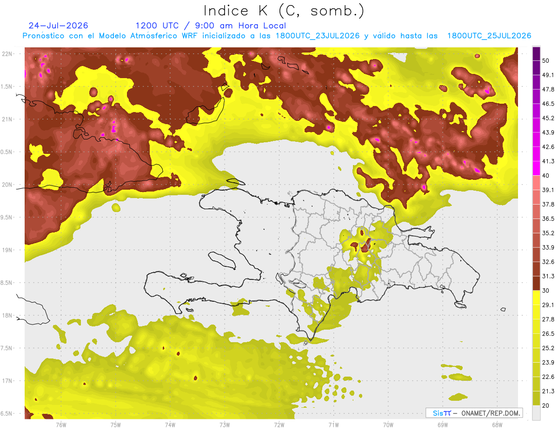Click the colorbar value '27.8'

point(548,319)
